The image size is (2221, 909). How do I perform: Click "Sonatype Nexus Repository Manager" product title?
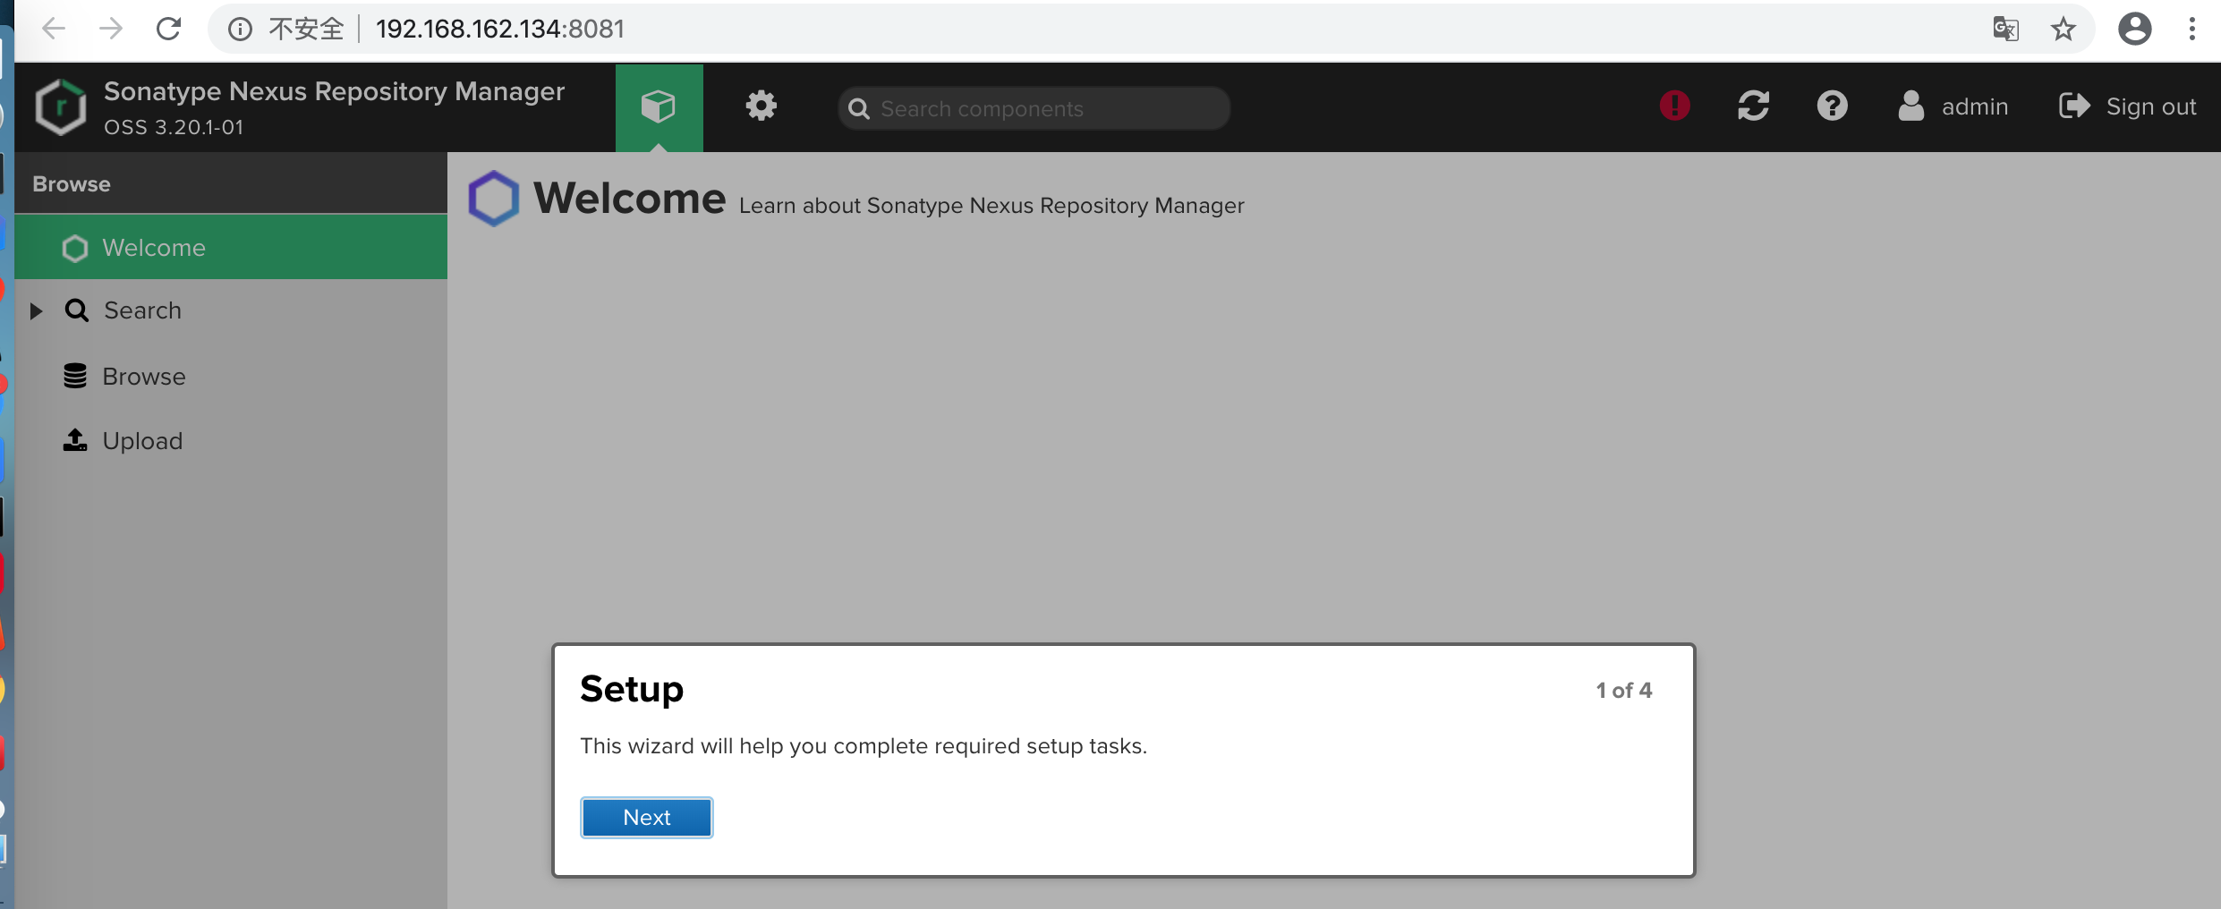334,92
